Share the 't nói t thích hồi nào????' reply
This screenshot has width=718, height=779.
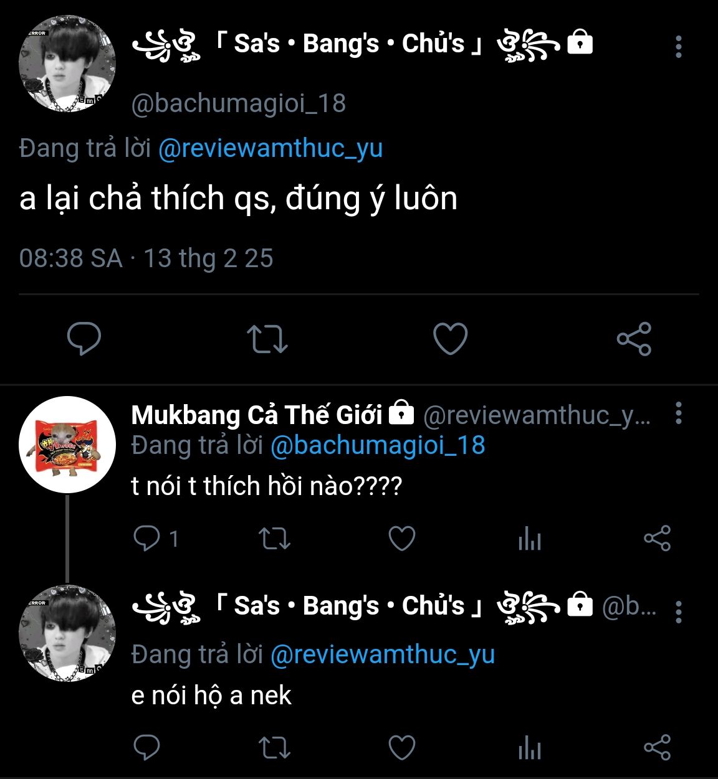[657, 539]
